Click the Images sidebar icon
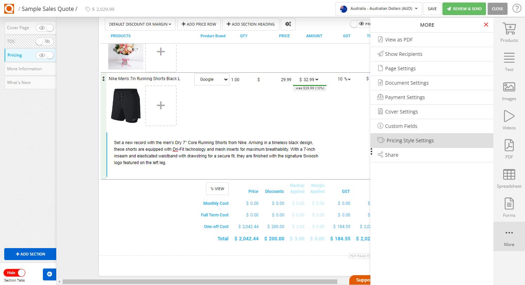The width and height of the screenshot is (525, 285). pyautogui.click(x=509, y=91)
